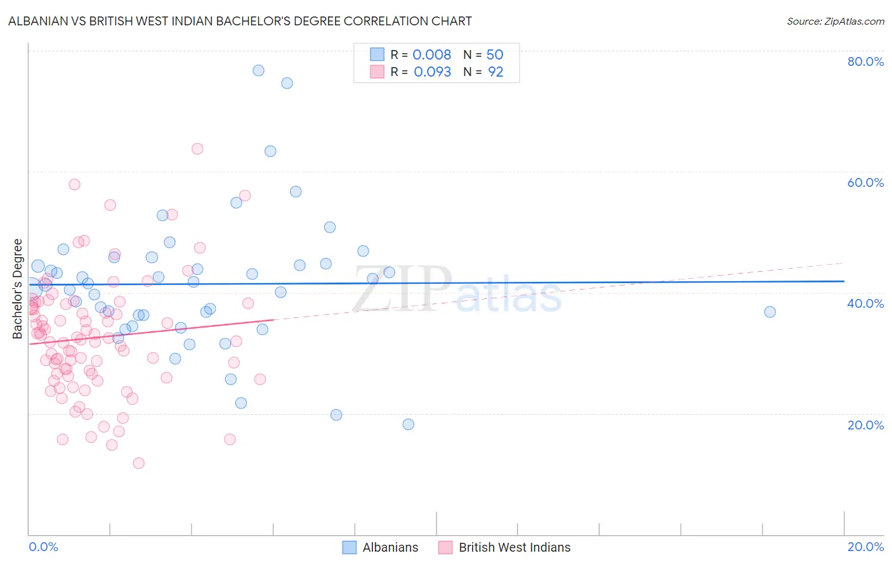Viewport: 892px width, 565px height.
Task: Click the blue R = 0.008 swatch
Action: 377,54
